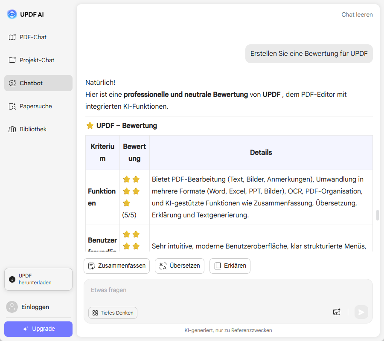The height and width of the screenshot is (341, 384).
Task: Click the Projekt-Chat folder icon
Action: (x=12, y=60)
